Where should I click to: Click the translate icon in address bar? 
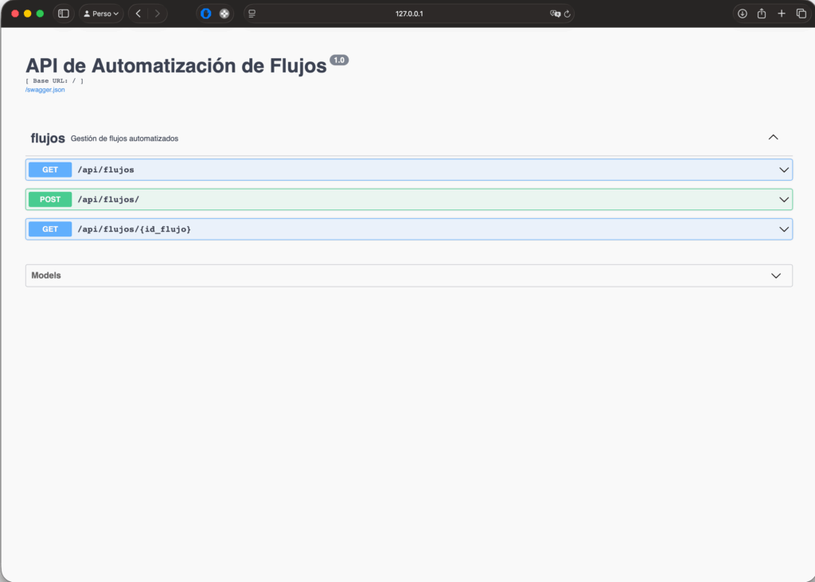(555, 14)
